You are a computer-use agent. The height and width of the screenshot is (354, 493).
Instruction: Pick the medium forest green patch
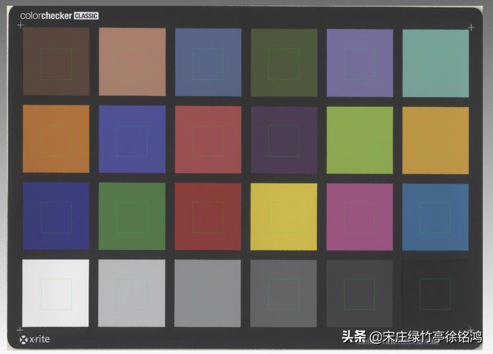(x=132, y=216)
